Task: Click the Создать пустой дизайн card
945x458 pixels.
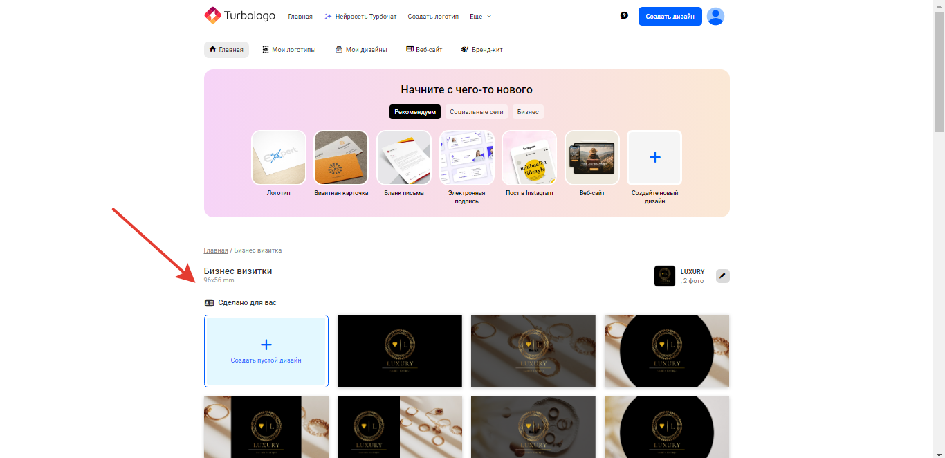Action: point(266,351)
